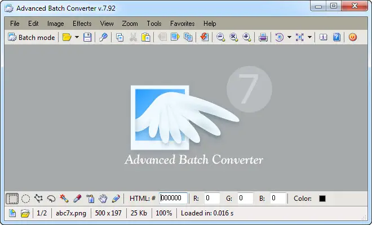Screen dimensions: 372x225
Task: Click the 100% zoom level text
Action: point(163,213)
